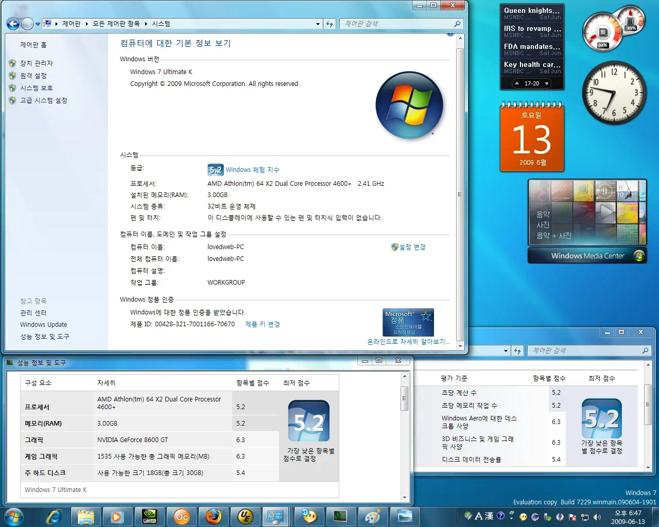659x527 pixels.
Task: Click the 제어판 breadcrumb segment
Action: (x=72, y=24)
